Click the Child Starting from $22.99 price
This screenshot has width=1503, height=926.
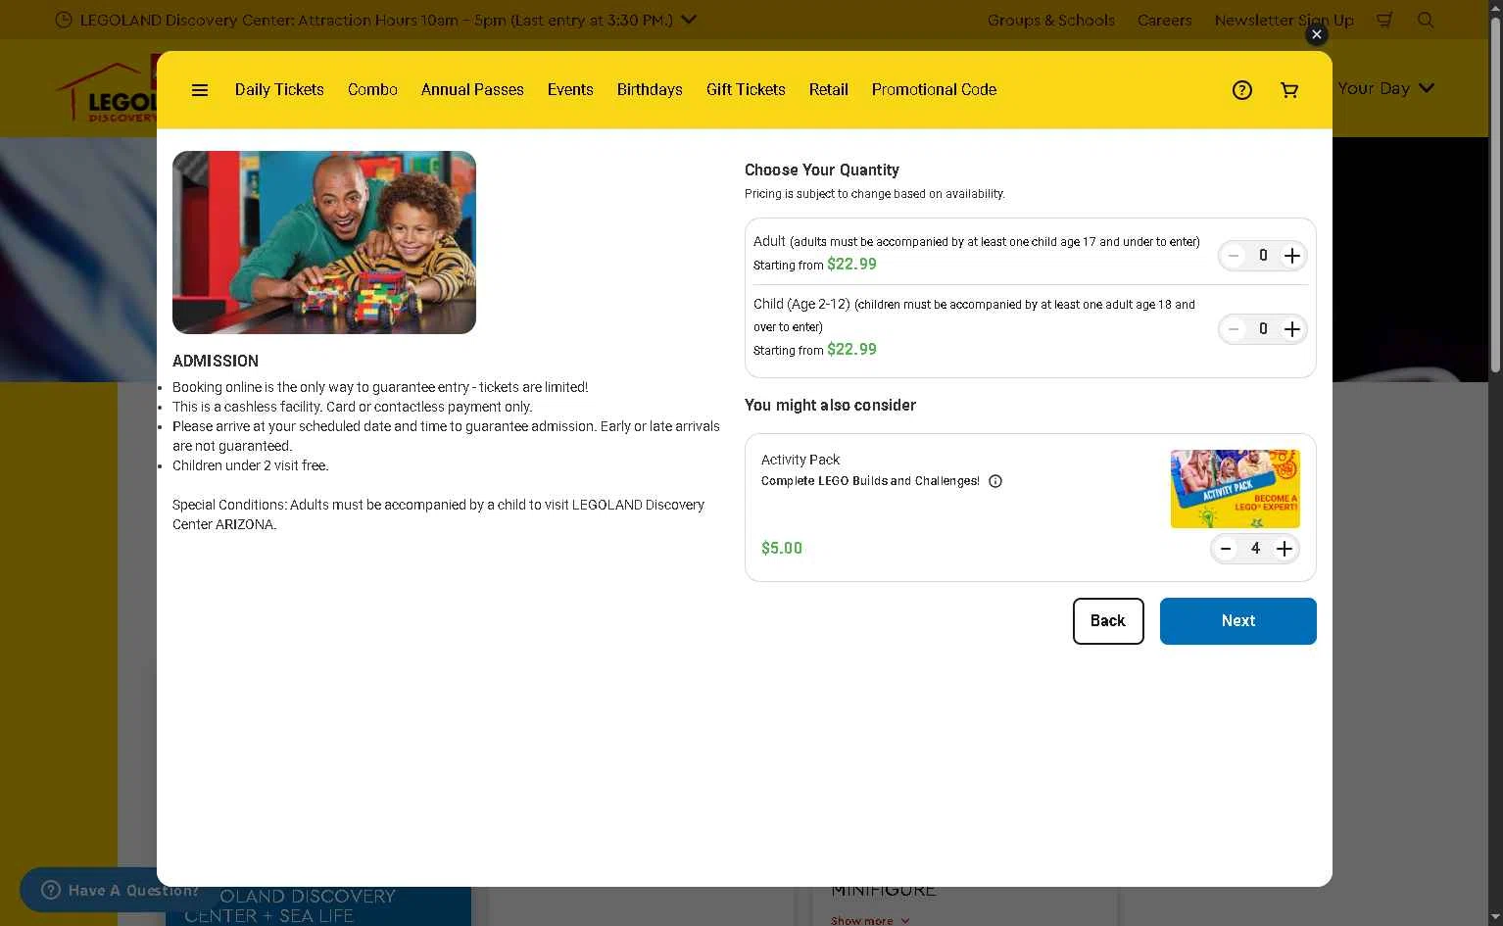click(x=815, y=350)
